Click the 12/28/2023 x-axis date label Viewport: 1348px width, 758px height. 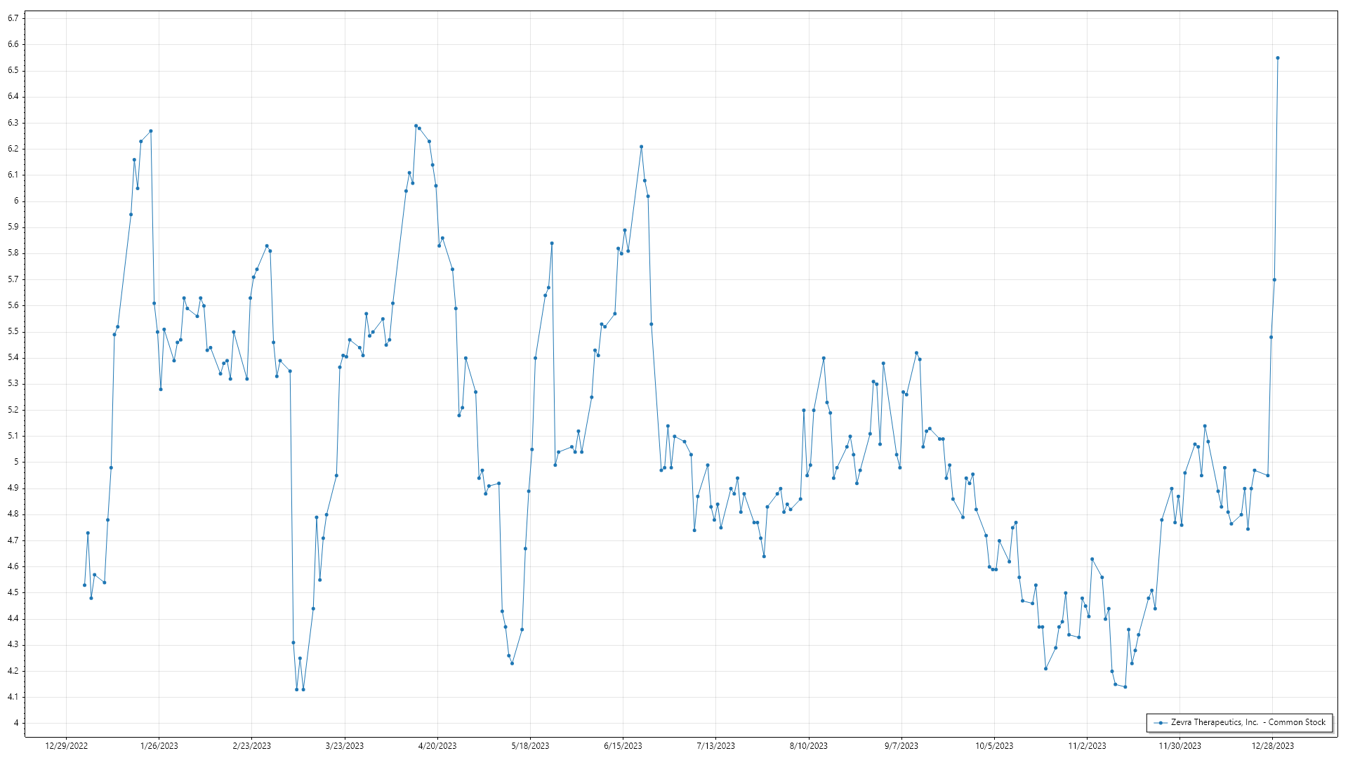click(x=1273, y=746)
